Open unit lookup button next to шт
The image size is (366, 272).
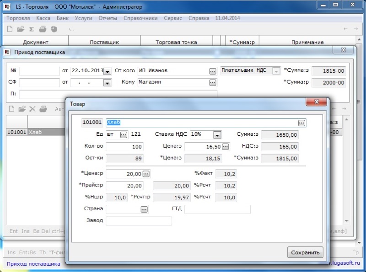[124, 134]
